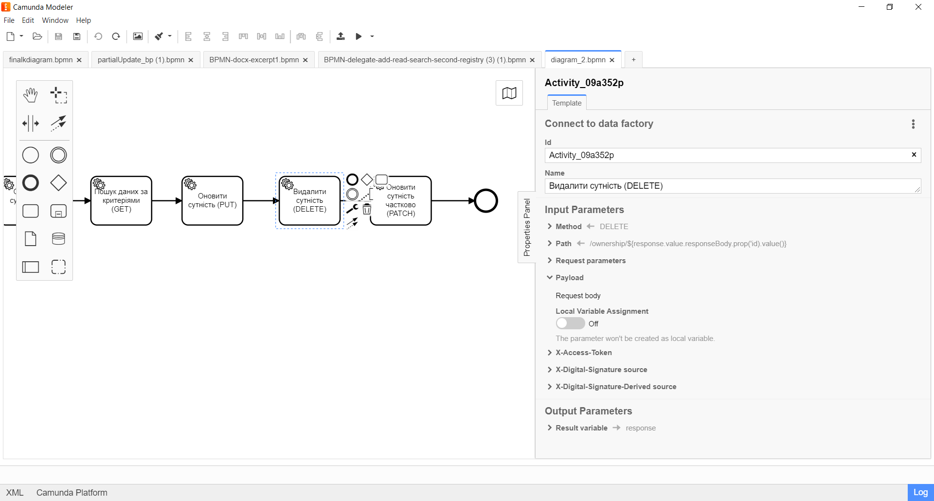This screenshot has height=501, width=934.
Task: Edit the Name text area
Action: tap(733, 186)
